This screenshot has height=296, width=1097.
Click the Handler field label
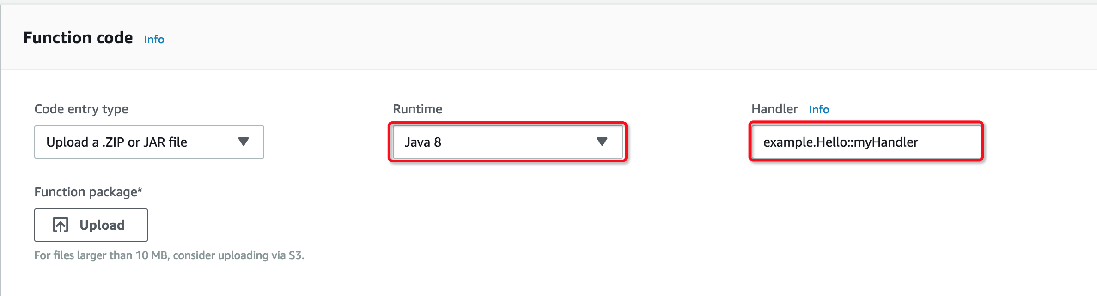coord(774,109)
